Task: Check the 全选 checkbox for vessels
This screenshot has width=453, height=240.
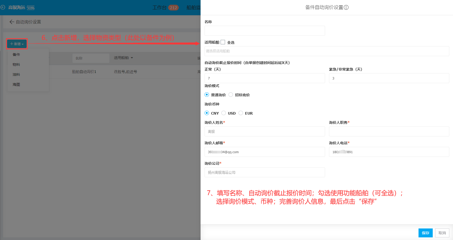Action: tap(223, 42)
